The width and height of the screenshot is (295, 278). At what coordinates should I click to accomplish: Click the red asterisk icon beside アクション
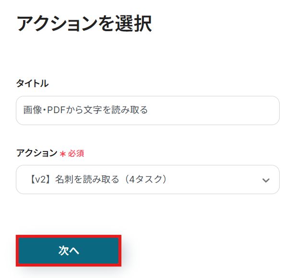pyautogui.click(x=62, y=154)
